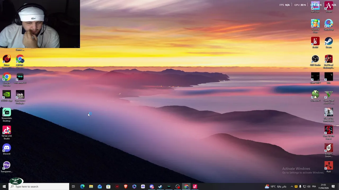Select the AIRSIM Chrome desktop icon
This screenshot has width=339, height=190.
point(20,62)
